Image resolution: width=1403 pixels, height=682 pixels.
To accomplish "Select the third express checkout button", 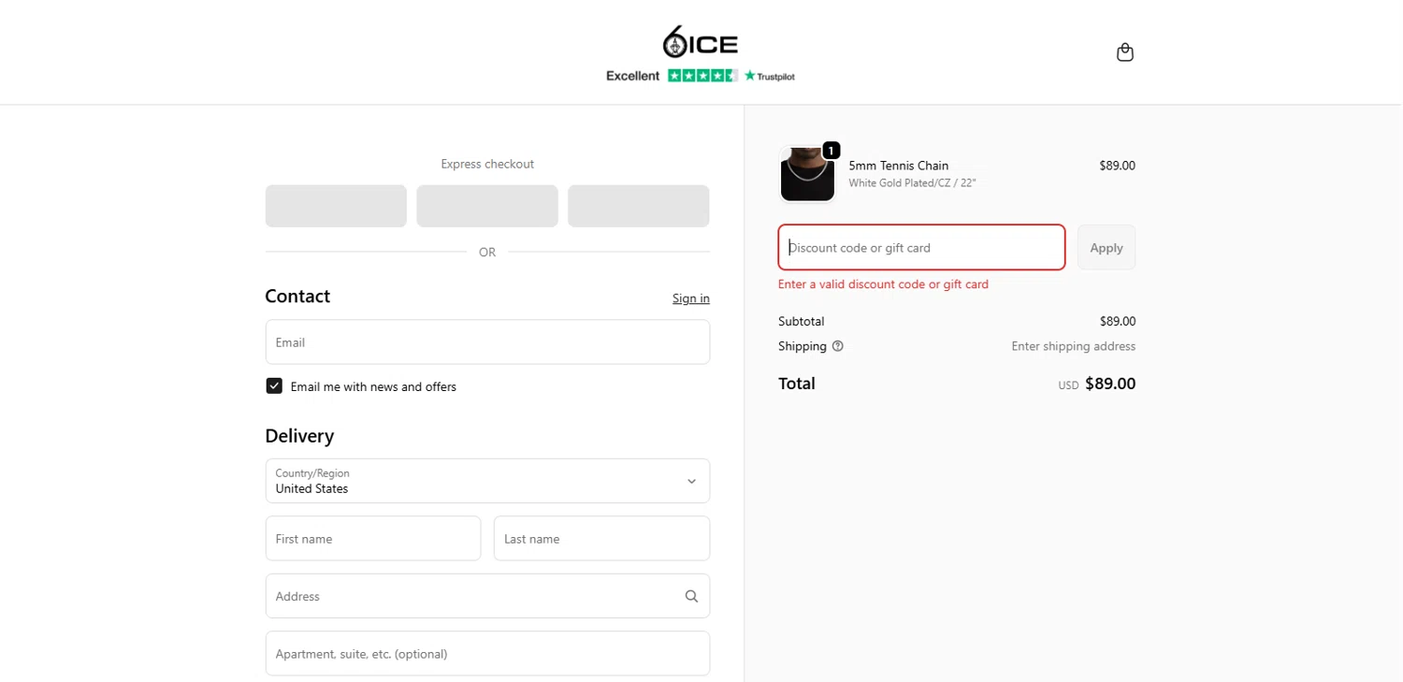I will [x=639, y=206].
